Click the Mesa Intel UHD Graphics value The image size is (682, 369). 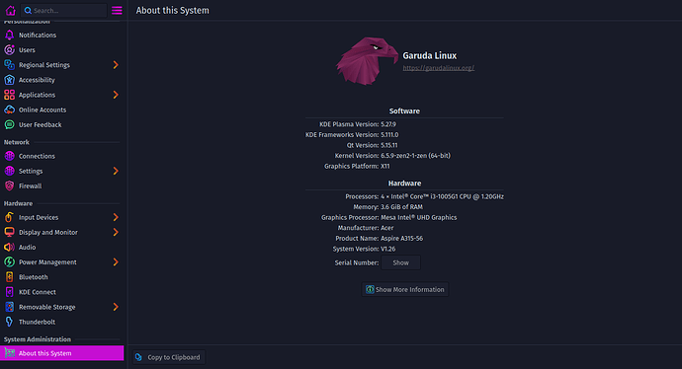pyautogui.click(x=419, y=217)
